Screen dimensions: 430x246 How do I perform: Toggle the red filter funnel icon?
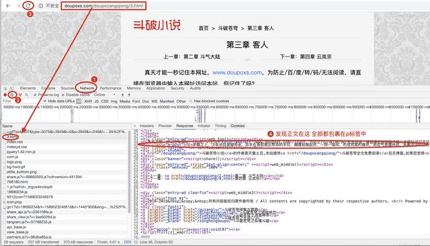click(20, 95)
